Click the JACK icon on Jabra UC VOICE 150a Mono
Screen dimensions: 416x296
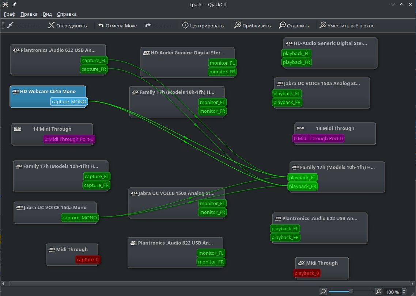tap(19, 207)
